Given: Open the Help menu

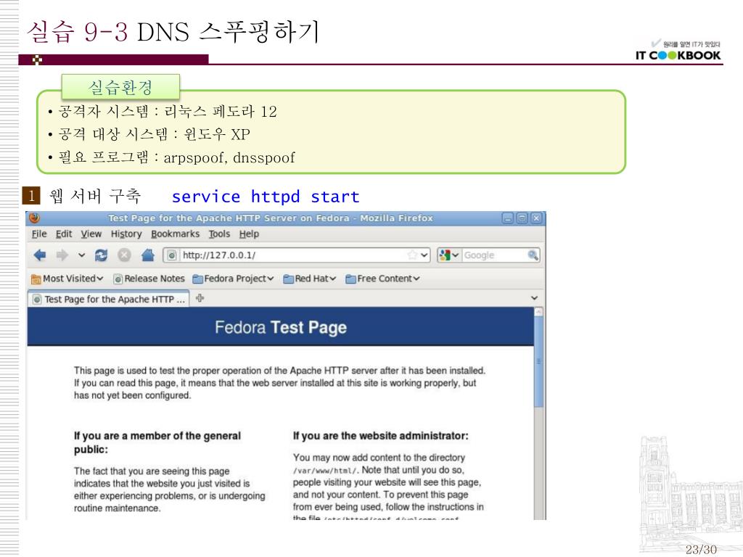Looking at the screenshot, I should tap(249, 234).
